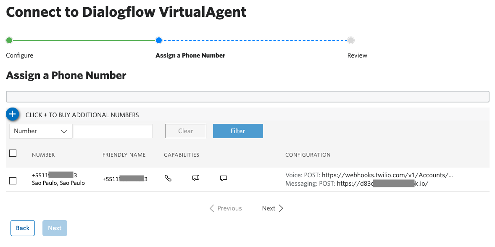Check the select-all numbers checkbox

coord(13,153)
